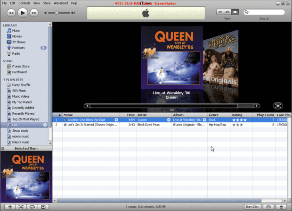Screen dimensions: 292x211
Task: Click the low volume speaker icon
Action: click(46, 13)
